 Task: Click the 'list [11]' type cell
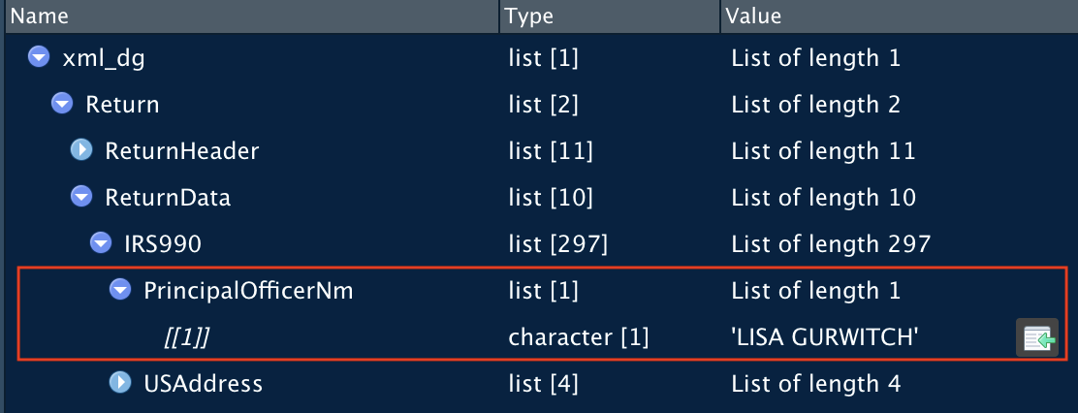tap(550, 151)
